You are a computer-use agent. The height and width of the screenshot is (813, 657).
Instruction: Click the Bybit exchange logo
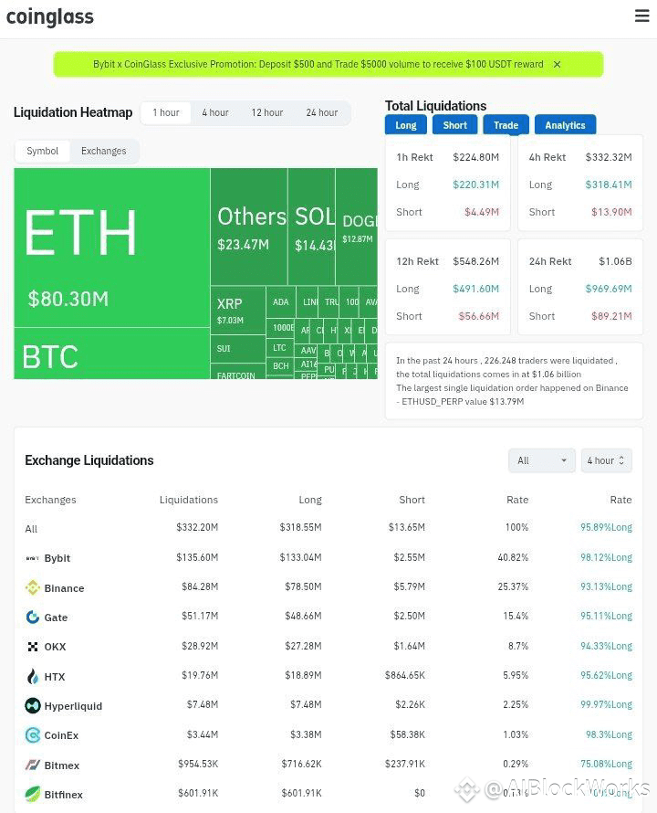33,558
